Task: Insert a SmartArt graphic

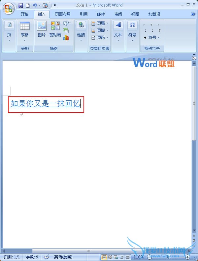Action: click(x=66, y=30)
